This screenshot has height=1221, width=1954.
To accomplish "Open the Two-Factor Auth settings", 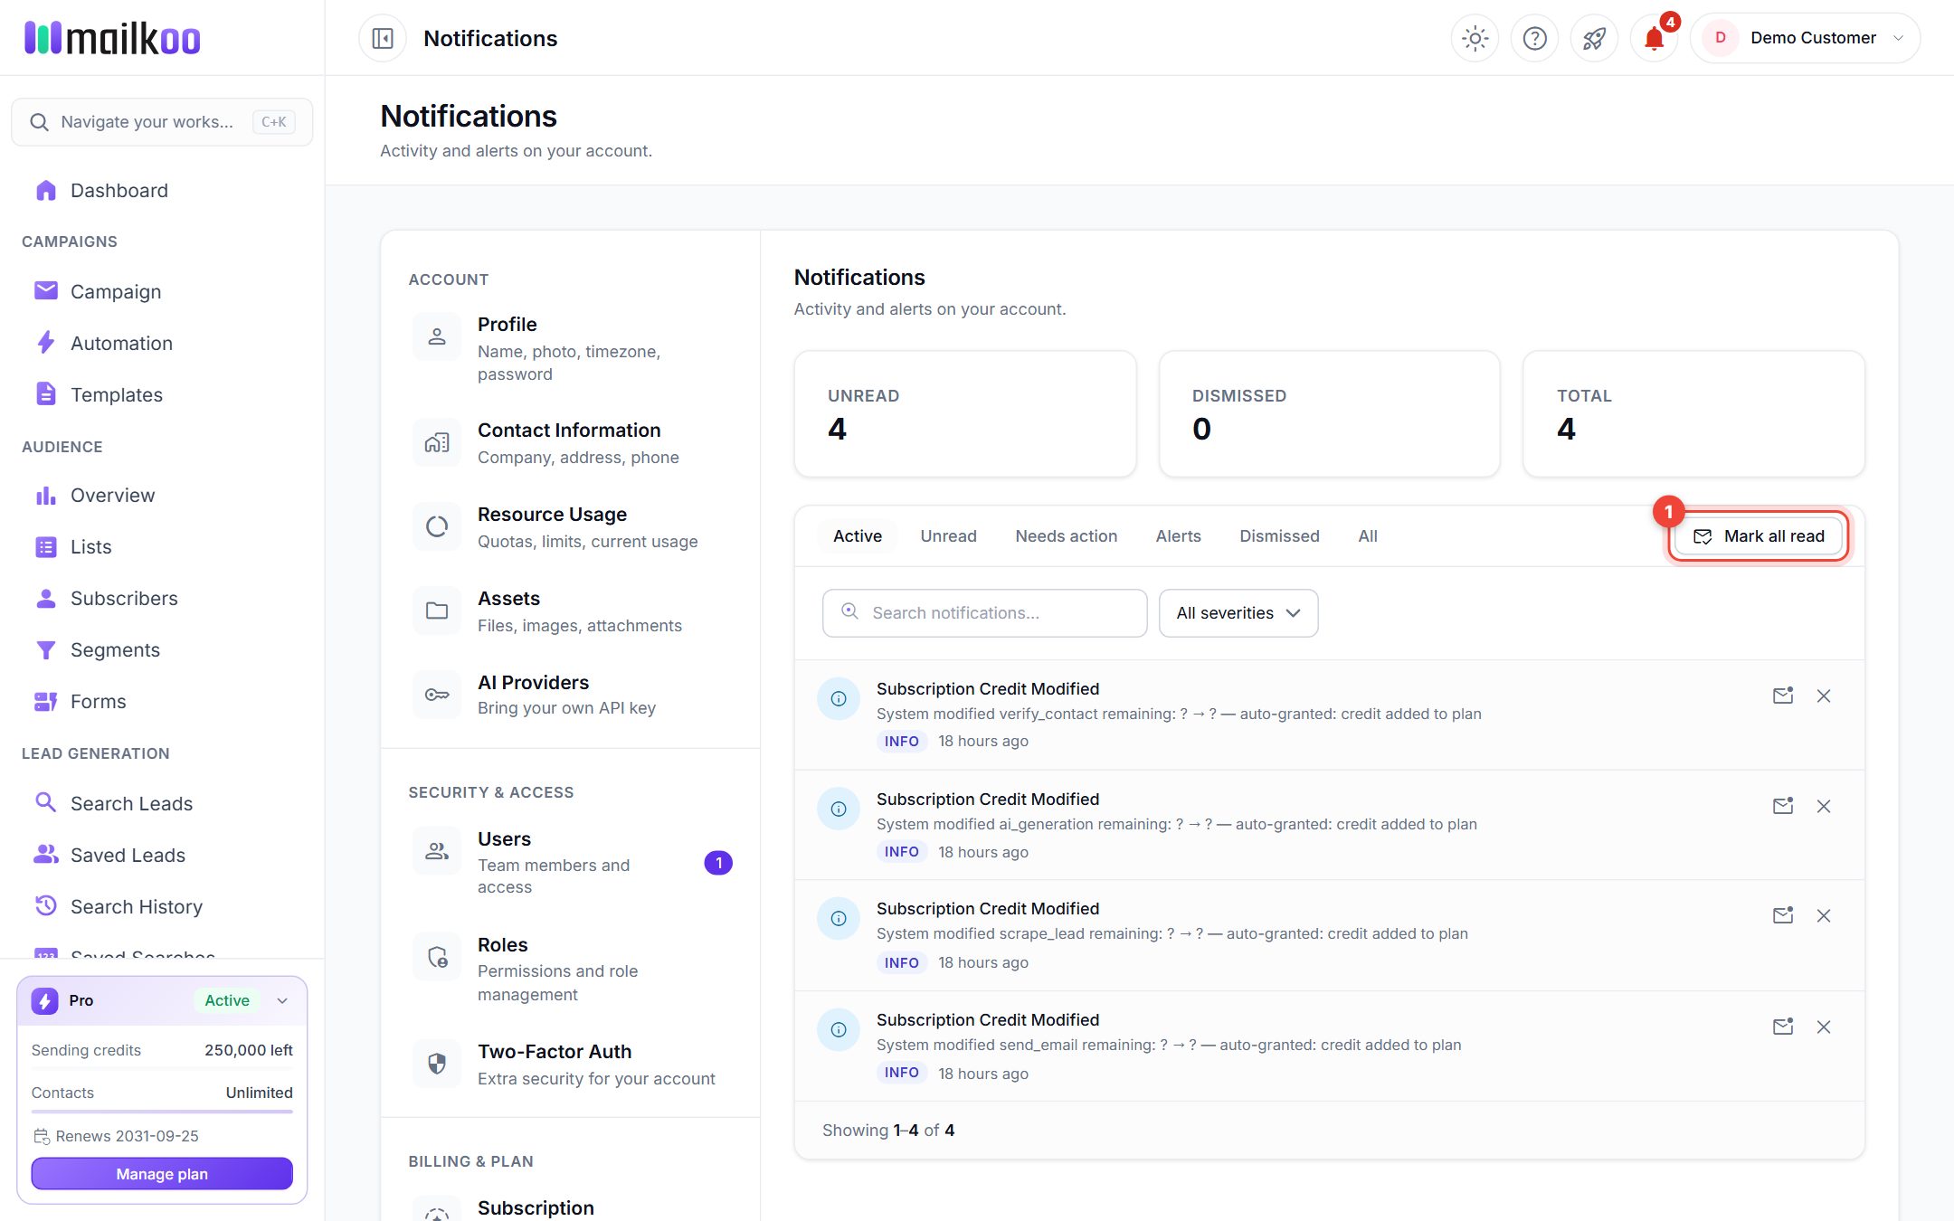I will [570, 1064].
